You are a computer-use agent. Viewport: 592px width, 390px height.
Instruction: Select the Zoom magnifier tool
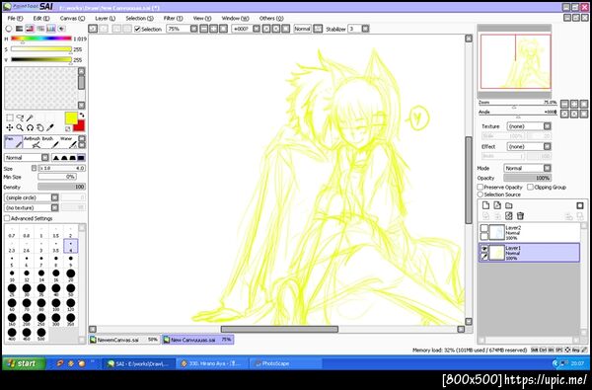20,127
